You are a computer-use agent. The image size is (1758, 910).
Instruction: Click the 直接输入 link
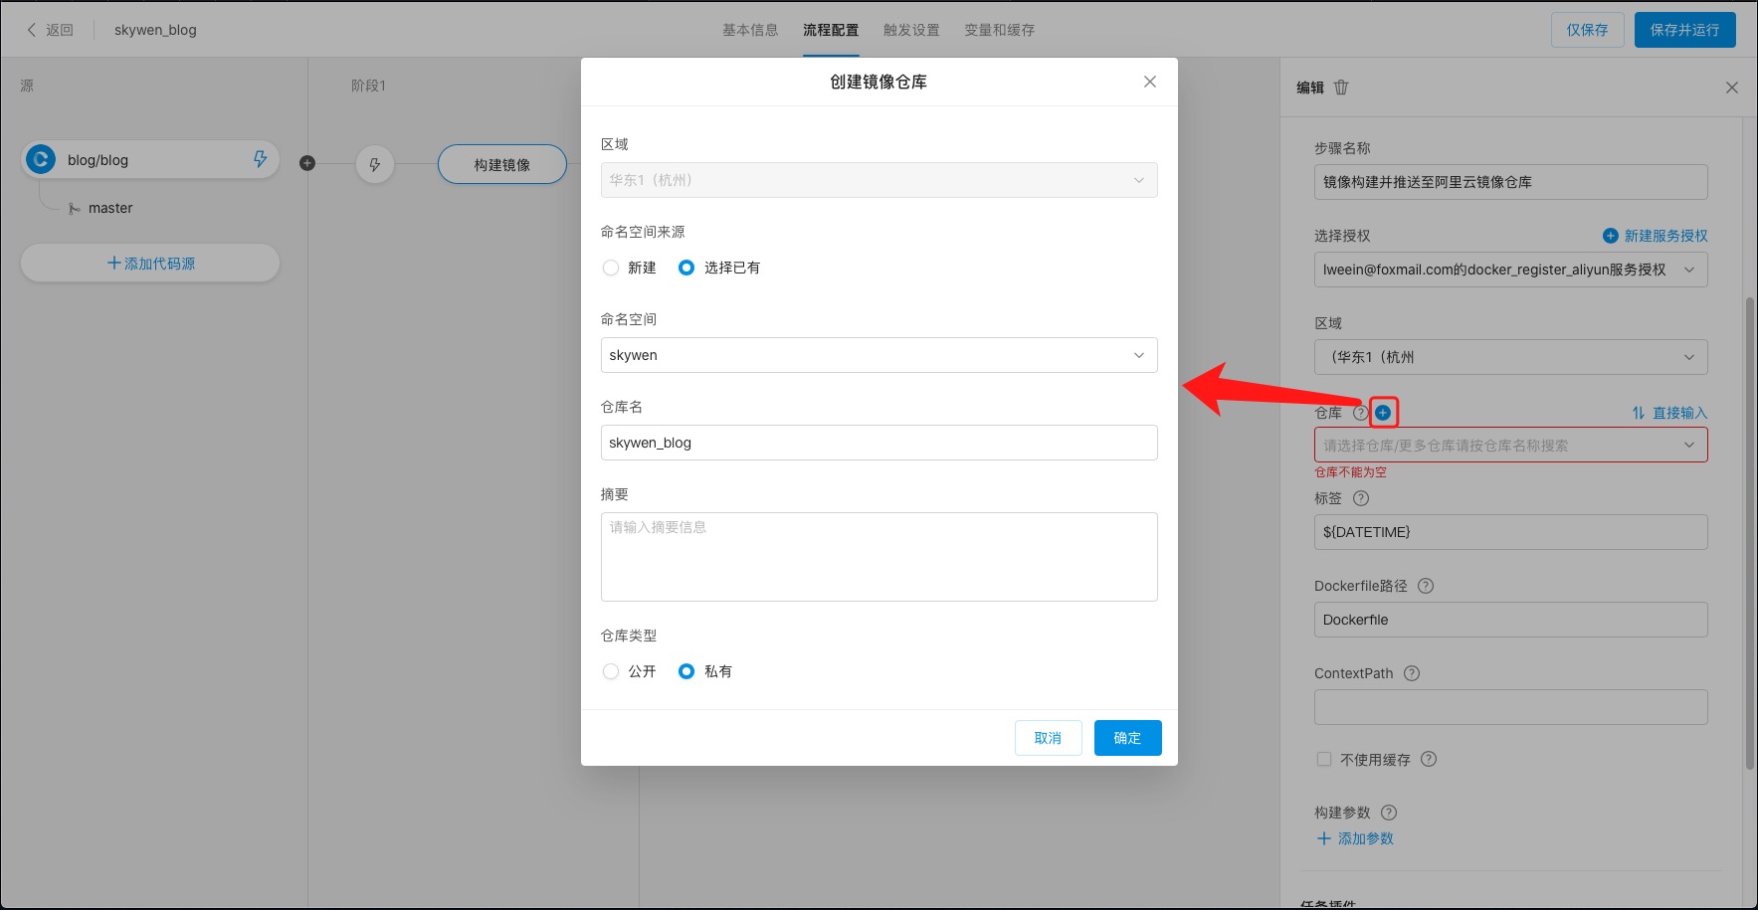click(x=1680, y=413)
